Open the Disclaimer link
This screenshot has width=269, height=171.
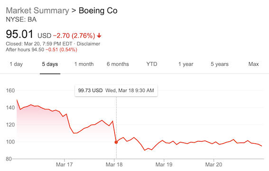88,44
